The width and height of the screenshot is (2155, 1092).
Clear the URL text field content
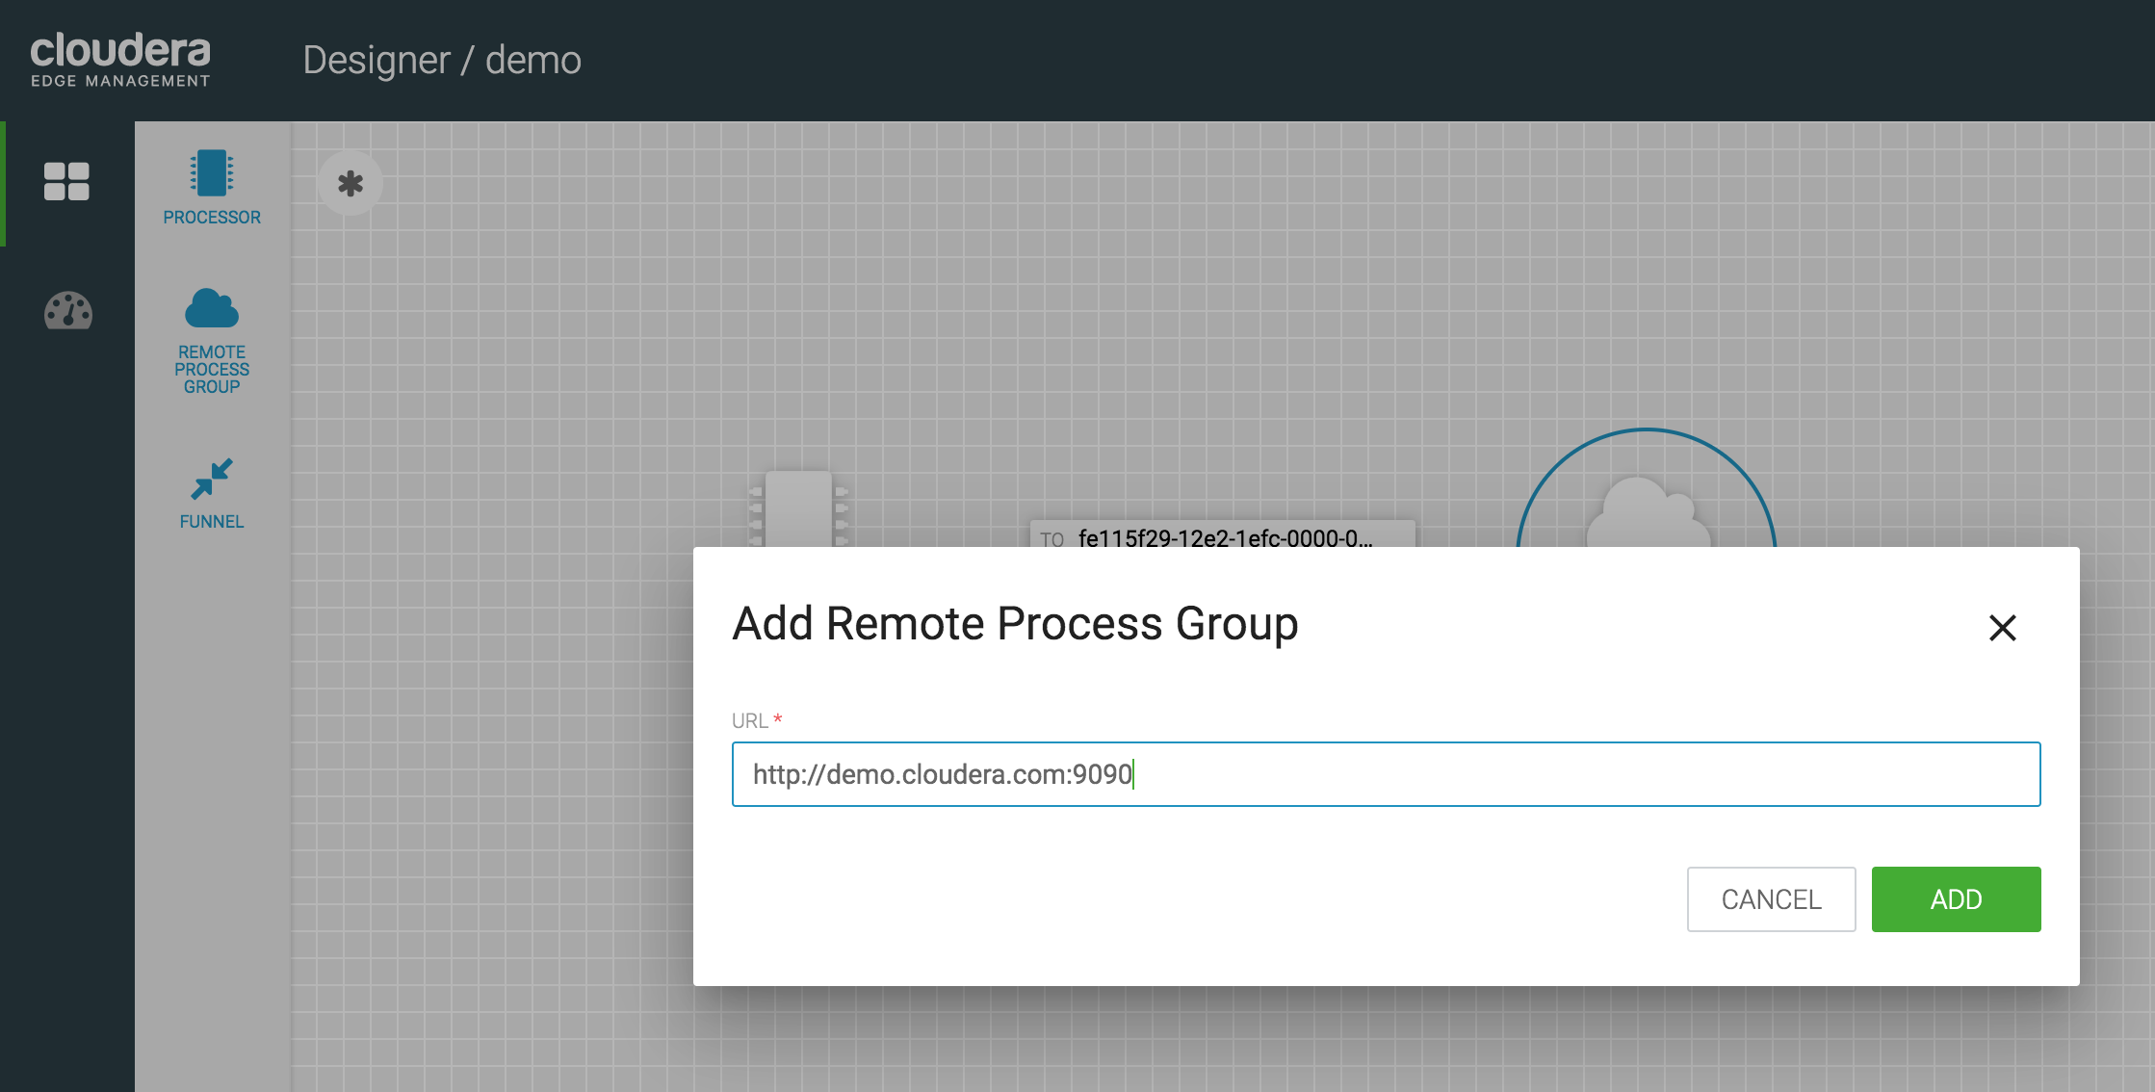[x=1386, y=773]
